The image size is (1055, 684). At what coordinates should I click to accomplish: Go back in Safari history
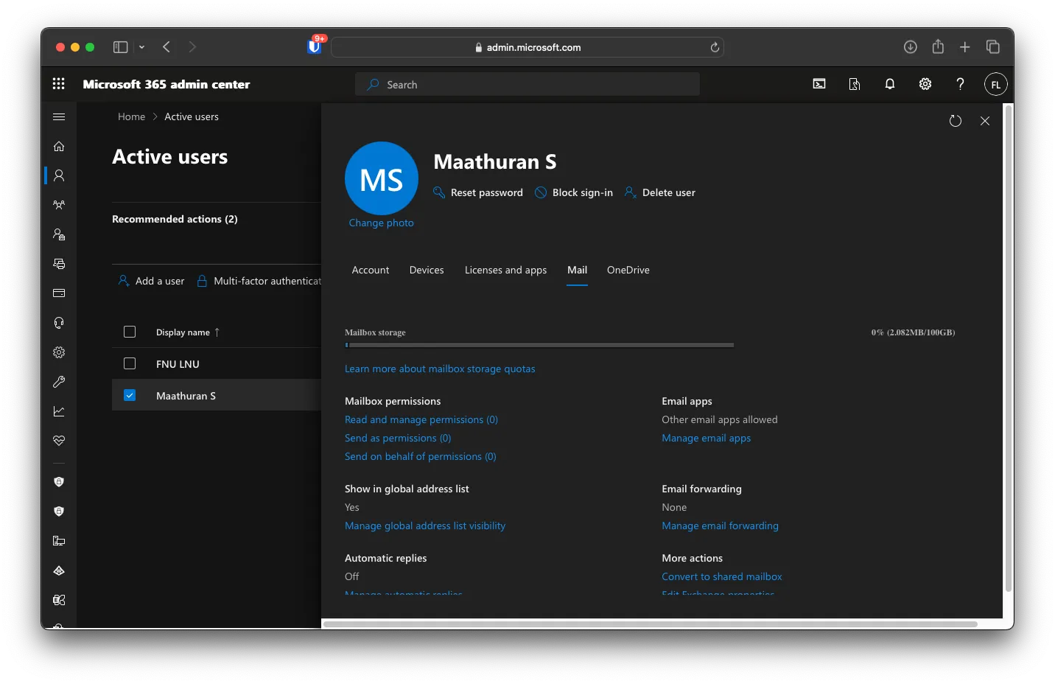coord(167,47)
